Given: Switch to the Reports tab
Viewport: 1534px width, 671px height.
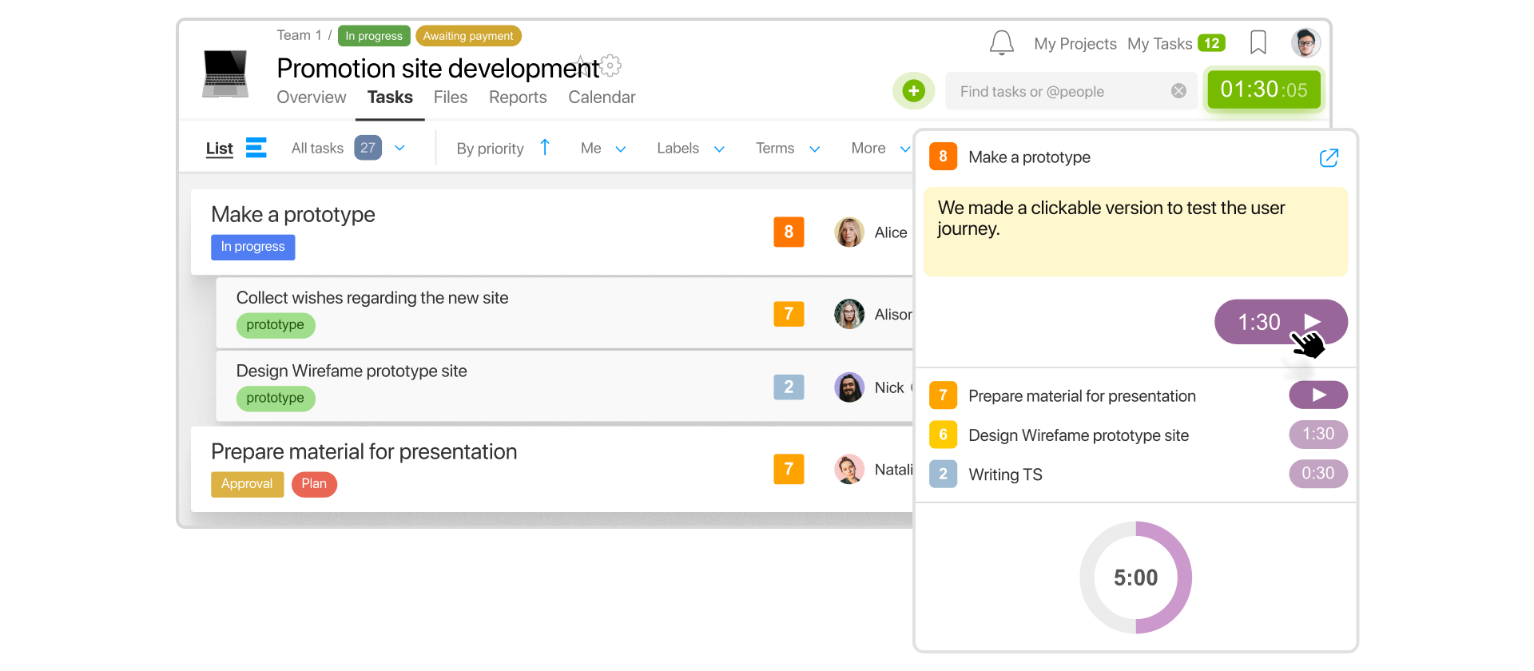Looking at the screenshot, I should tap(518, 97).
